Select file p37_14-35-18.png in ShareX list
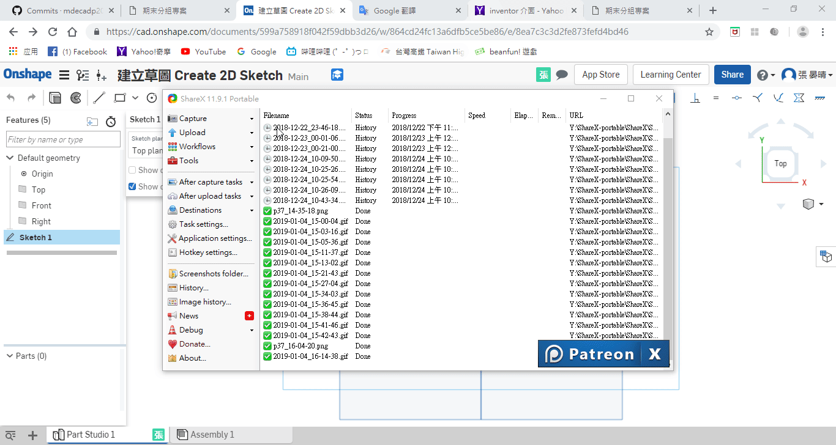The width and height of the screenshot is (836, 445). (300, 211)
